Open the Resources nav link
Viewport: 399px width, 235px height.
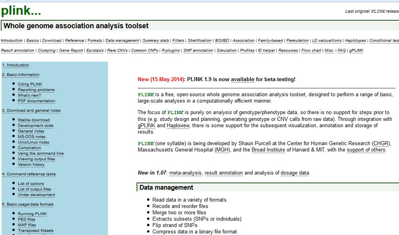[x=288, y=50]
